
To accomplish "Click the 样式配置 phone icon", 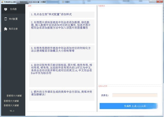I will [6, 19].
